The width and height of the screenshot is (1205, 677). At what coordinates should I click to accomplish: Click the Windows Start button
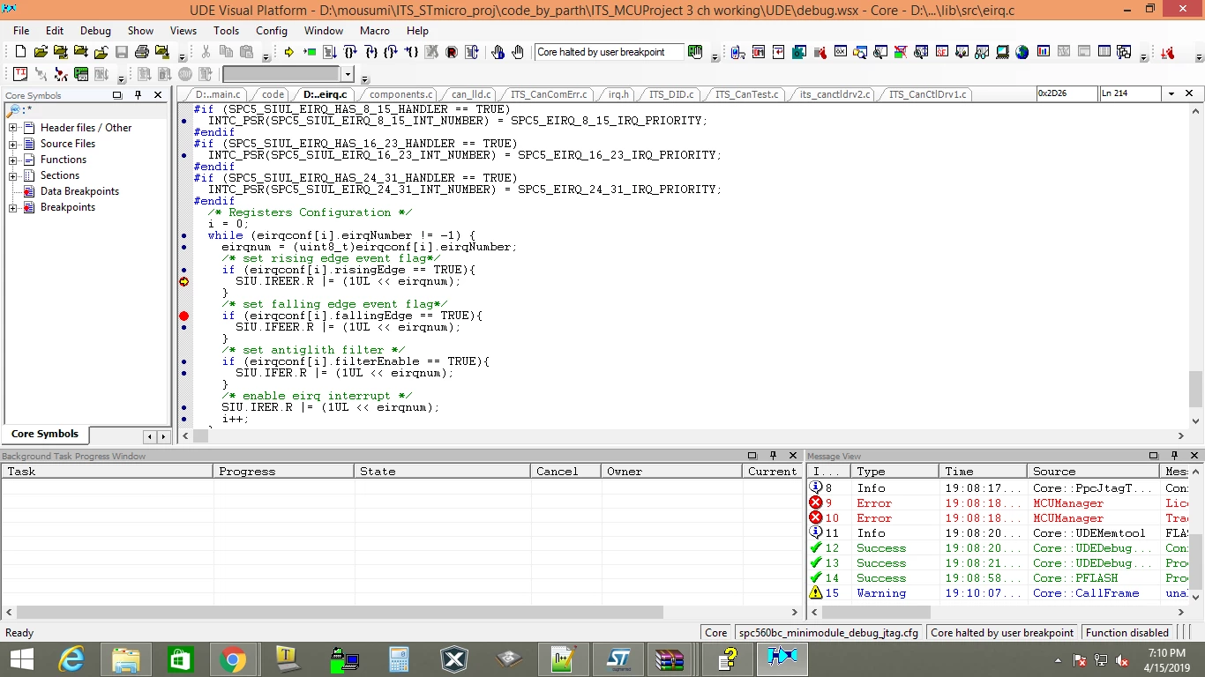pyautogui.click(x=21, y=658)
